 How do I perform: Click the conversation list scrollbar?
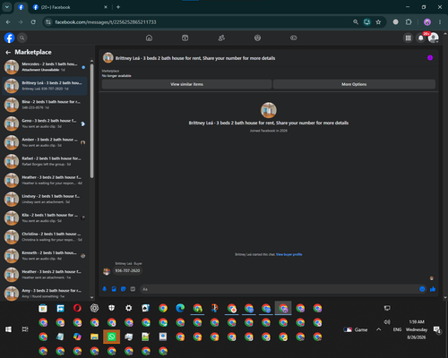click(x=91, y=121)
